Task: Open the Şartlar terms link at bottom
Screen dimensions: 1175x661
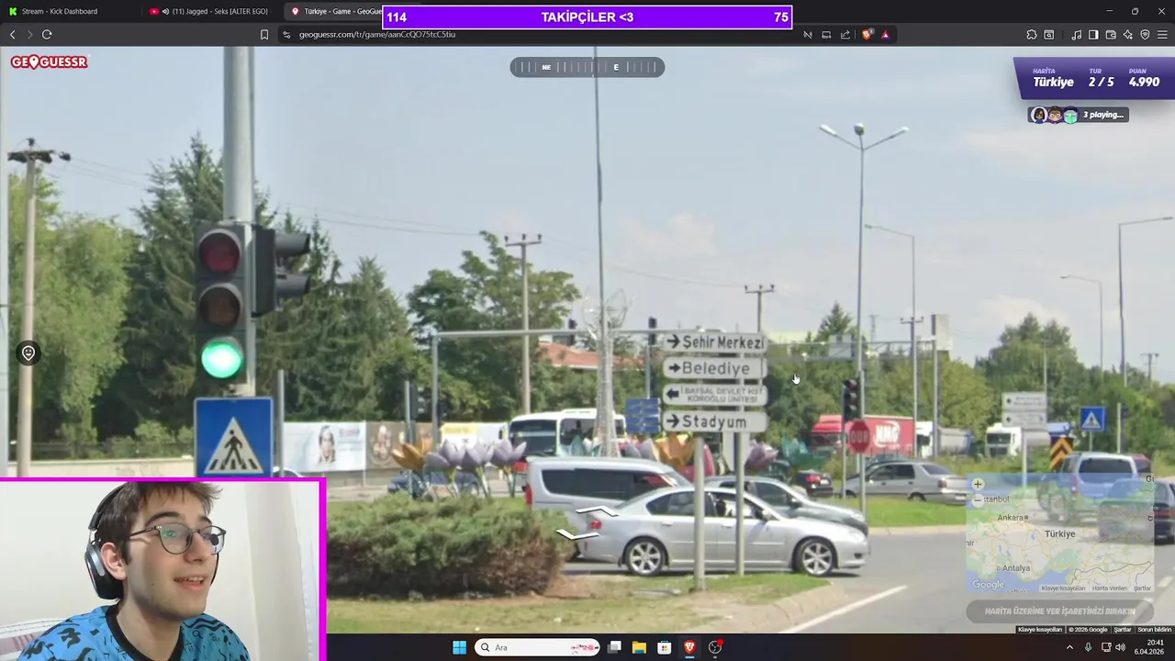Action: [1123, 630]
